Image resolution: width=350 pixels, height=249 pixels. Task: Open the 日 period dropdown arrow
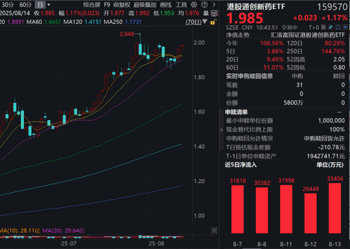tap(48, 5)
